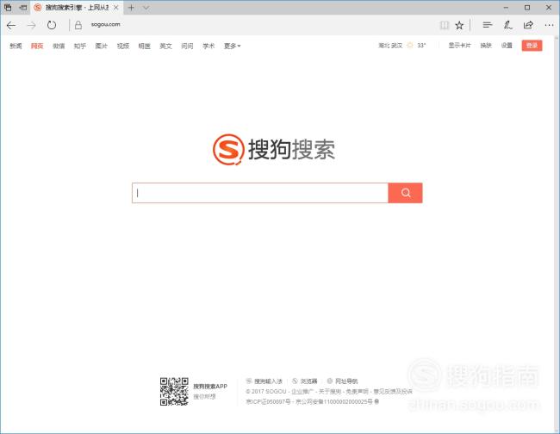
Task: Minimize the browser window
Action: click(506, 8)
